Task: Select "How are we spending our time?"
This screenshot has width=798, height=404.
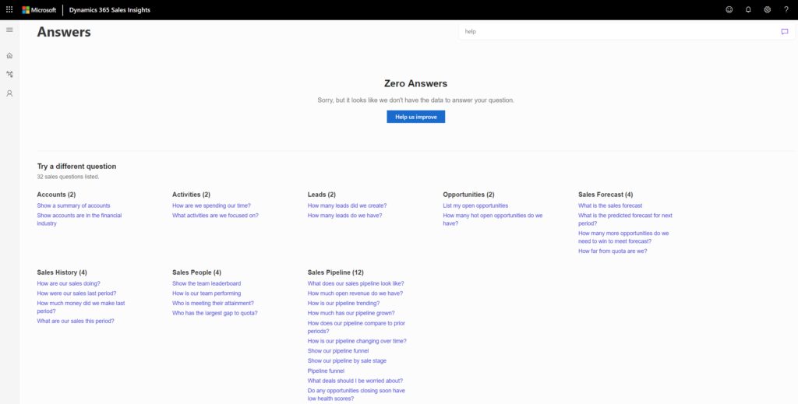Action: (x=211, y=206)
